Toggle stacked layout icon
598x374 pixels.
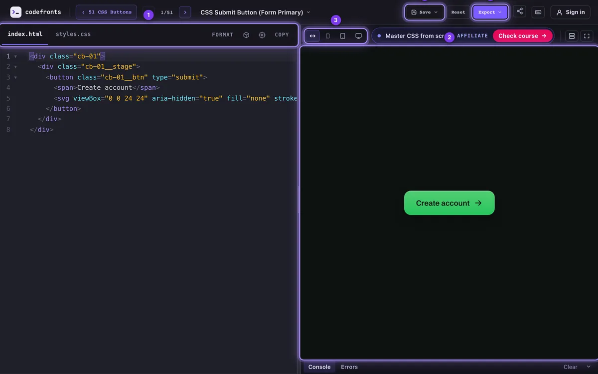click(x=572, y=36)
